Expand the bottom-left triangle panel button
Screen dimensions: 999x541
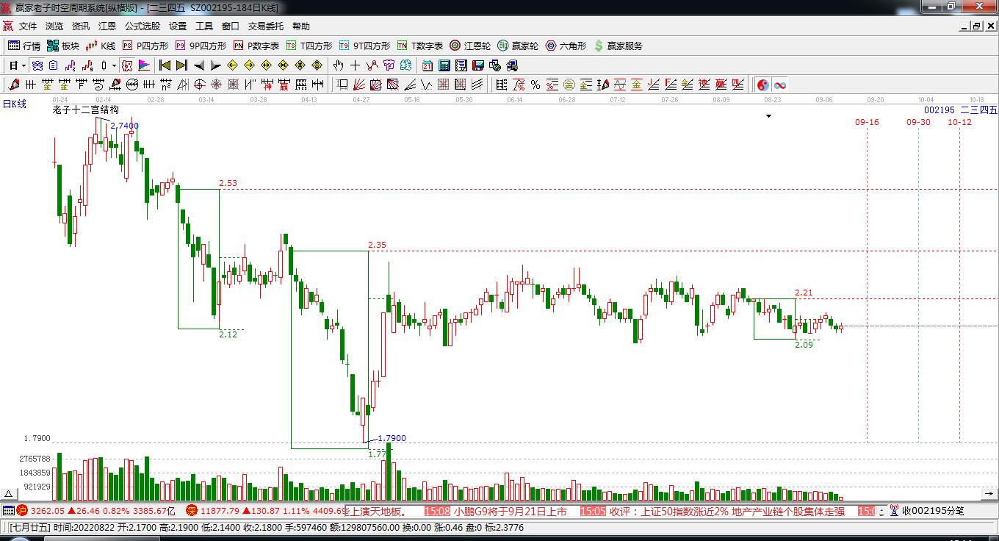click(x=9, y=495)
